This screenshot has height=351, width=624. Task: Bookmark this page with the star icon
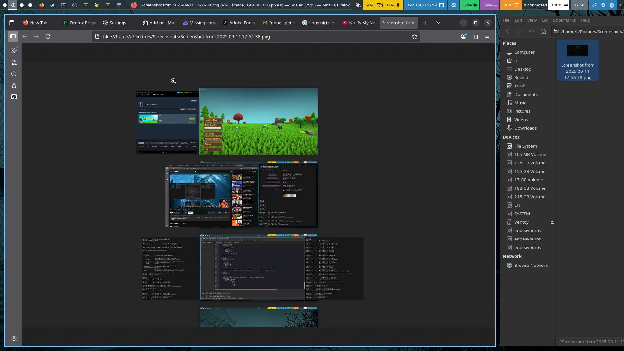click(x=414, y=37)
